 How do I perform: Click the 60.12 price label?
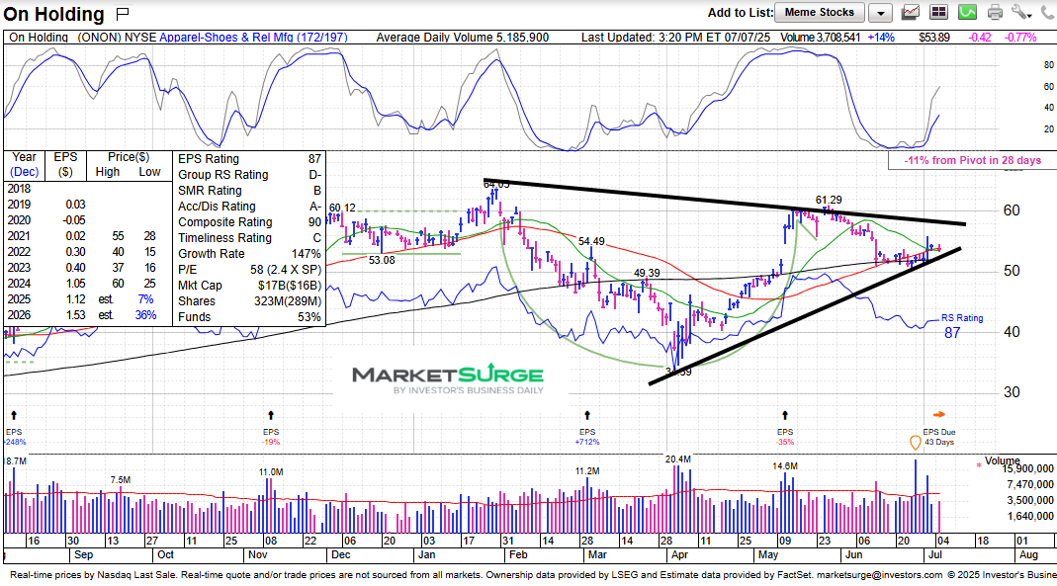(x=342, y=208)
